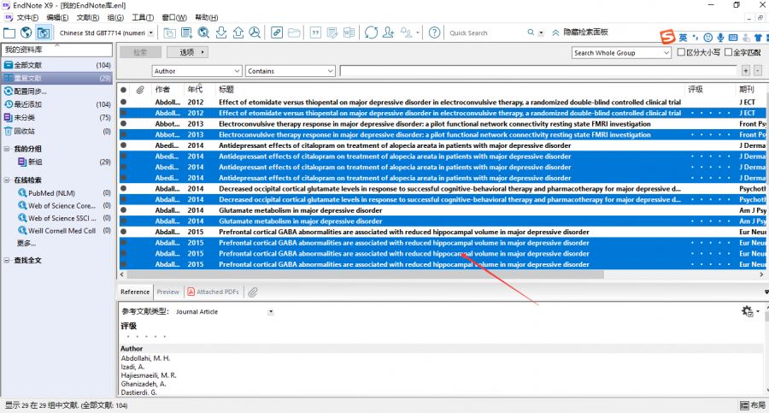Open the 工具(T) menu

pyautogui.click(x=143, y=17)
